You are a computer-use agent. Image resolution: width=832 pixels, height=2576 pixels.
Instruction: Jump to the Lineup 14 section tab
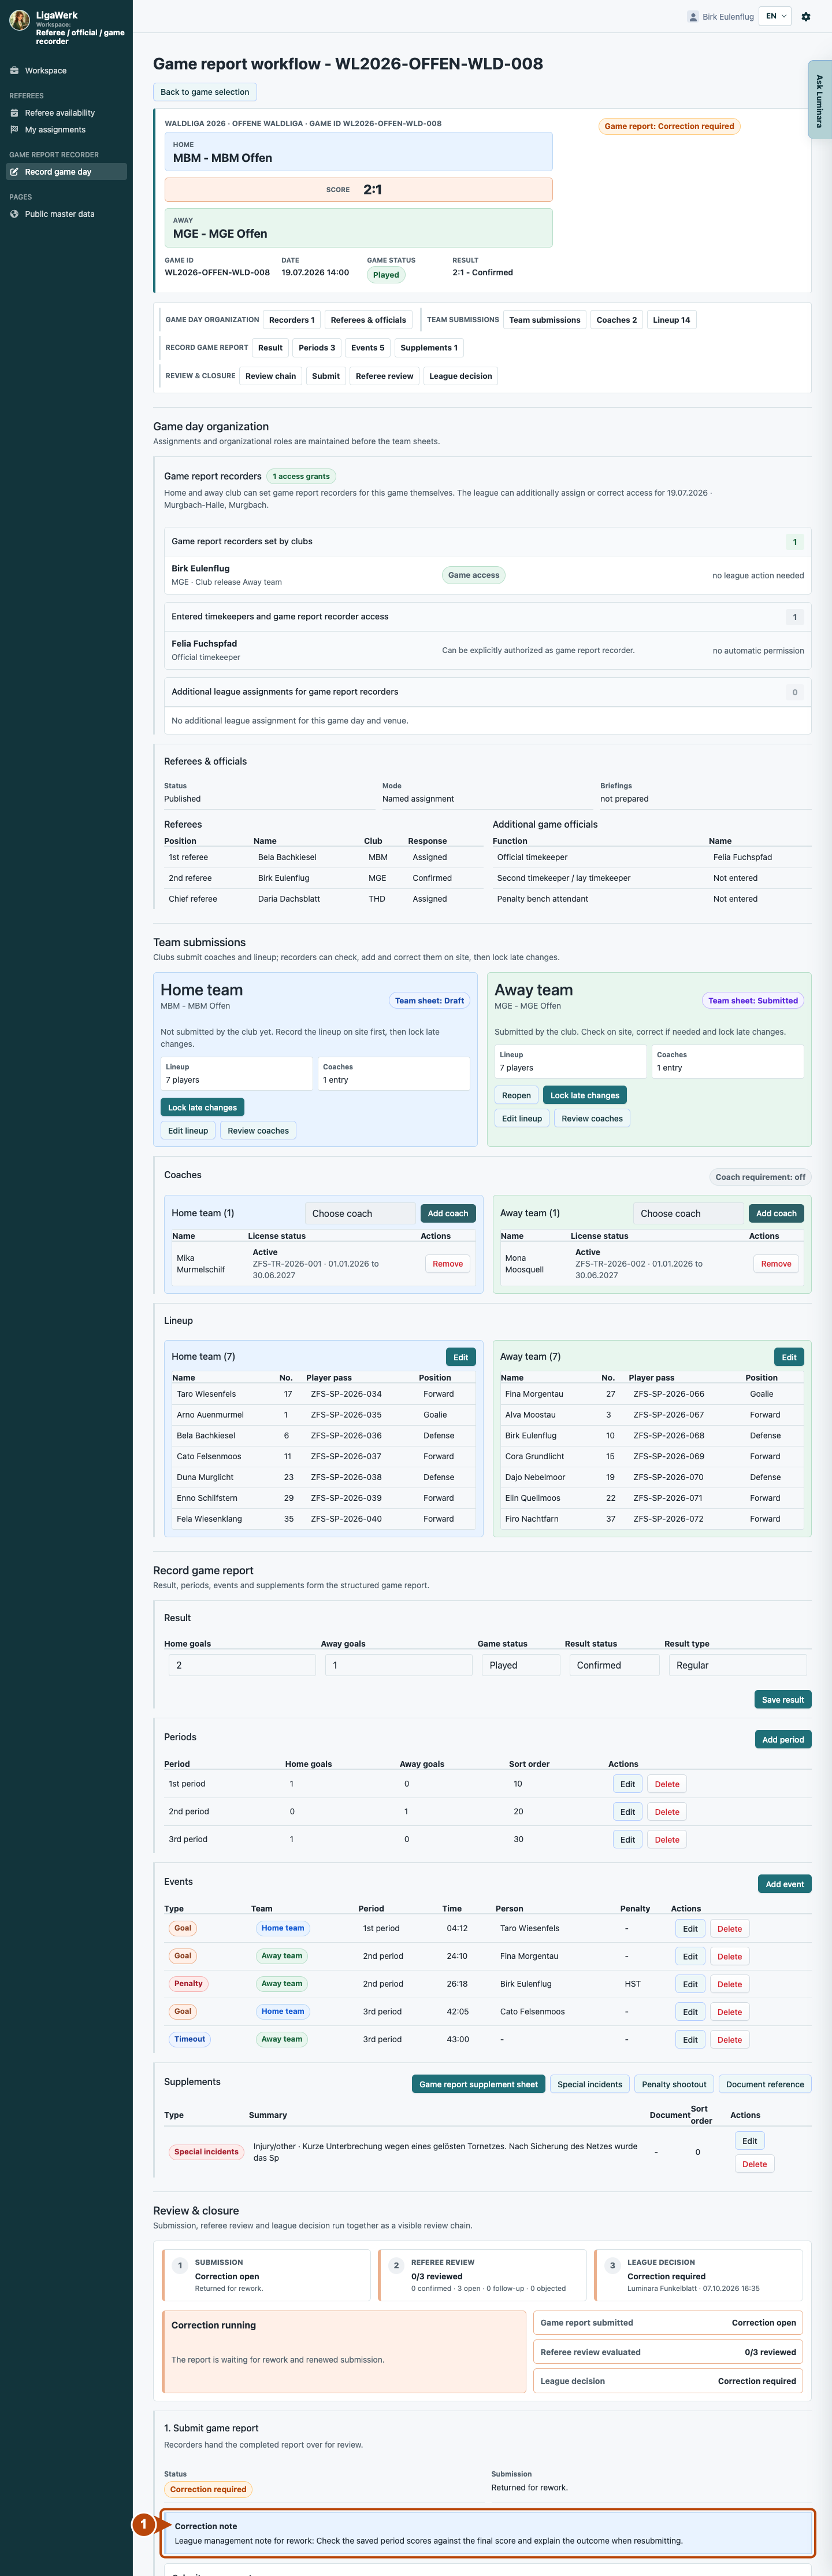(671, 320)
